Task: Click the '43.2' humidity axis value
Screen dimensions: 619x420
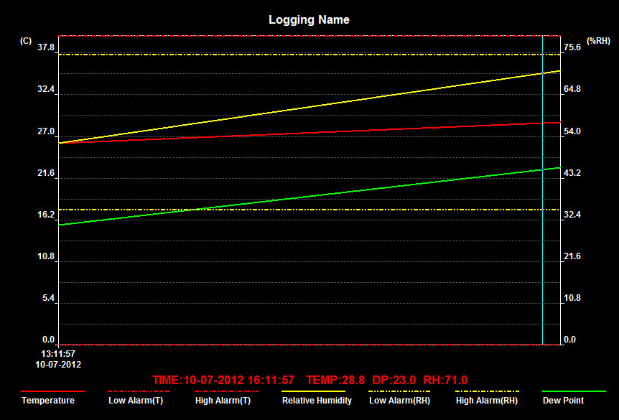Action: 572,173
